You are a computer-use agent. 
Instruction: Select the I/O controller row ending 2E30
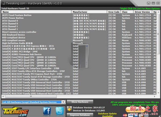(x=79, y=49)
